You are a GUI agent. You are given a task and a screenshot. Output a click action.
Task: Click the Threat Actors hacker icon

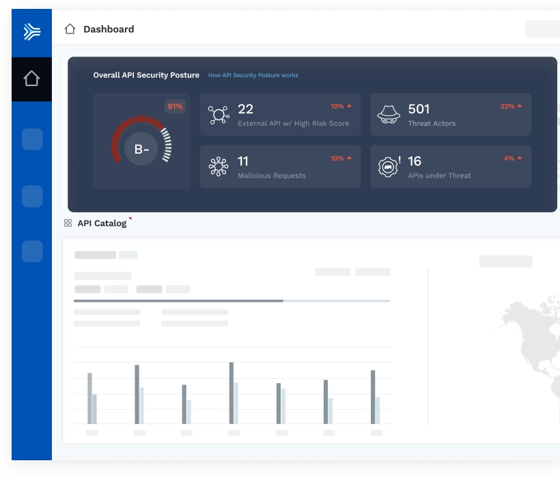click(x=389, y=115)
